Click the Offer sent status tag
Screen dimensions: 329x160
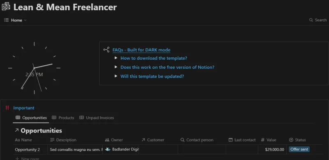click(x=299, y=149)
